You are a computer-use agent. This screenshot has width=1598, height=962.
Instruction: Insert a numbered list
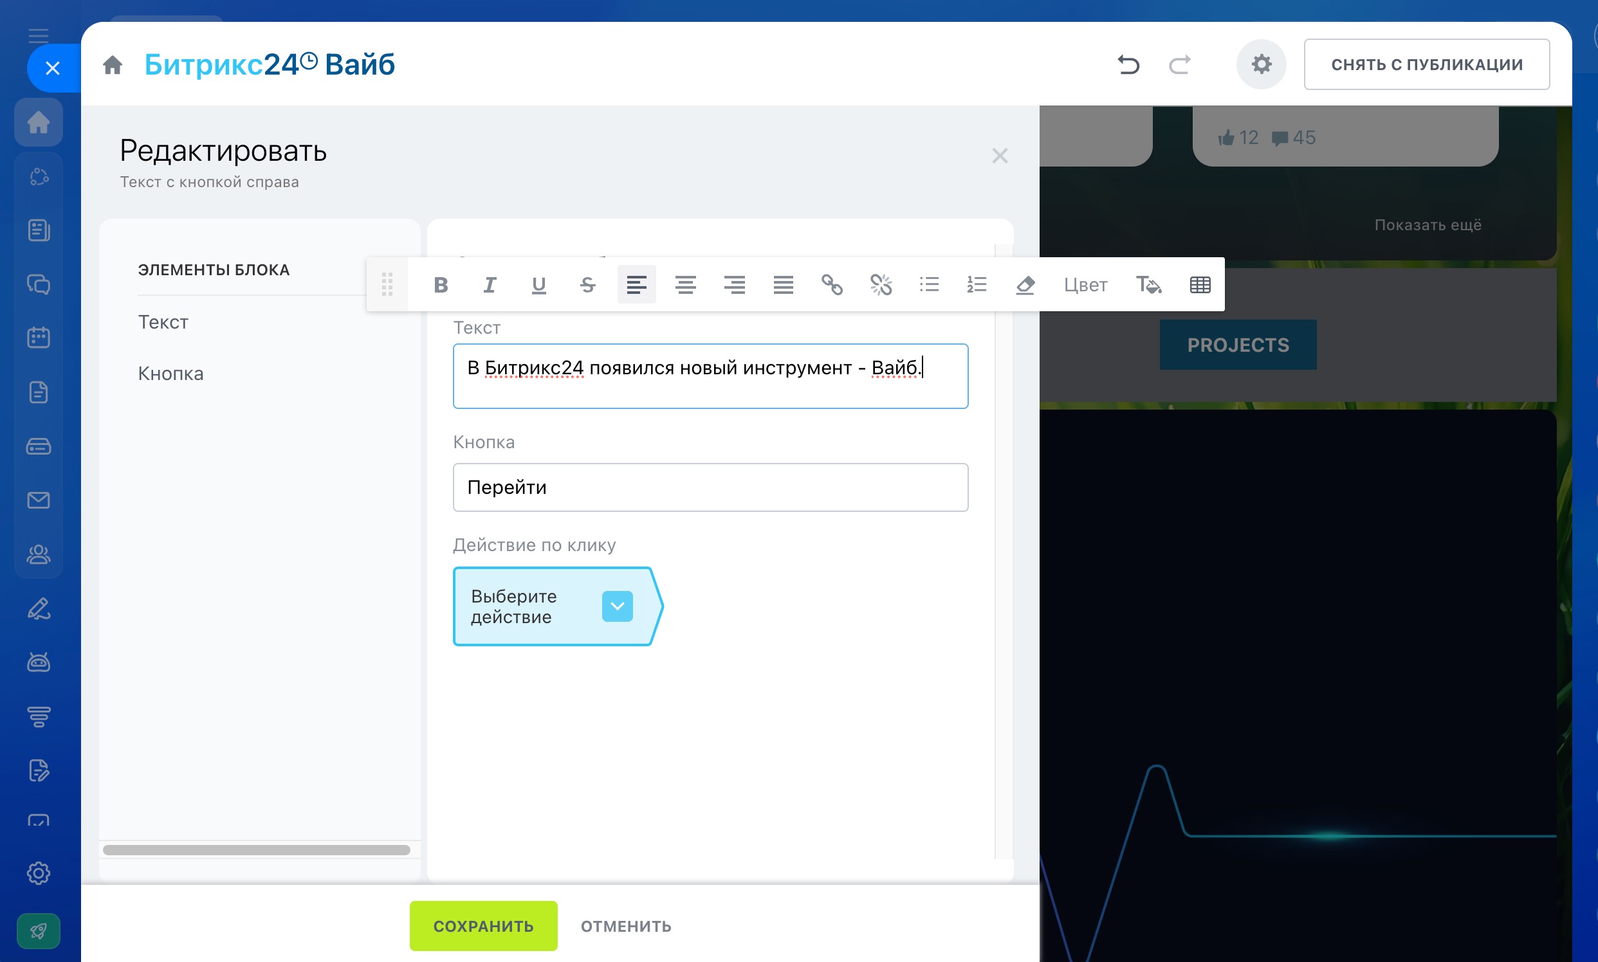click(977, 285)
